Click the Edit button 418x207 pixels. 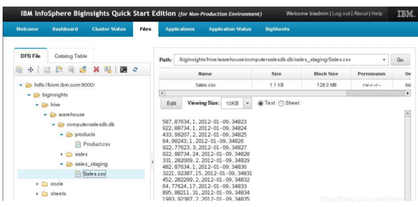[x=172, y=103]
